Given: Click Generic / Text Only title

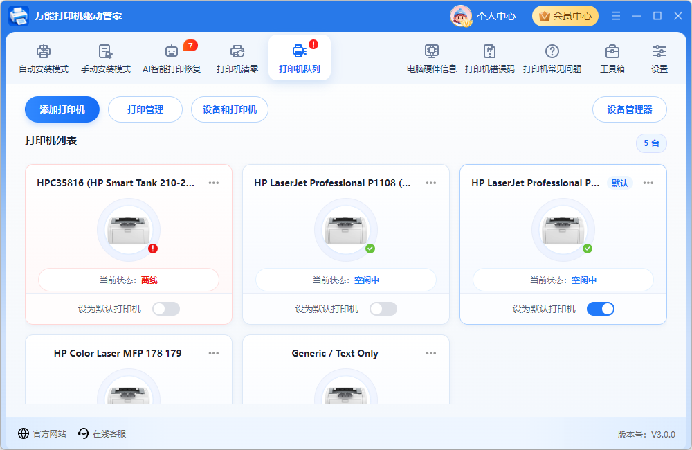Looking at the screenshot, I should click(335, 353).
